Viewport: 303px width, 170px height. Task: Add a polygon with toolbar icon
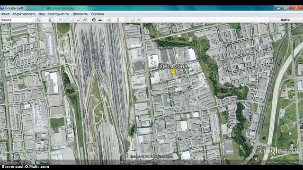coord(66,20)
